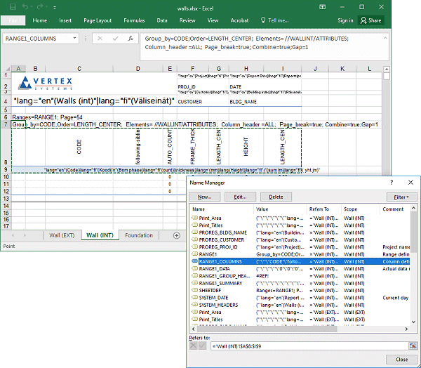421x368 pixels.
Task: Cancel the formula bar entry
Action: point(101,39)
